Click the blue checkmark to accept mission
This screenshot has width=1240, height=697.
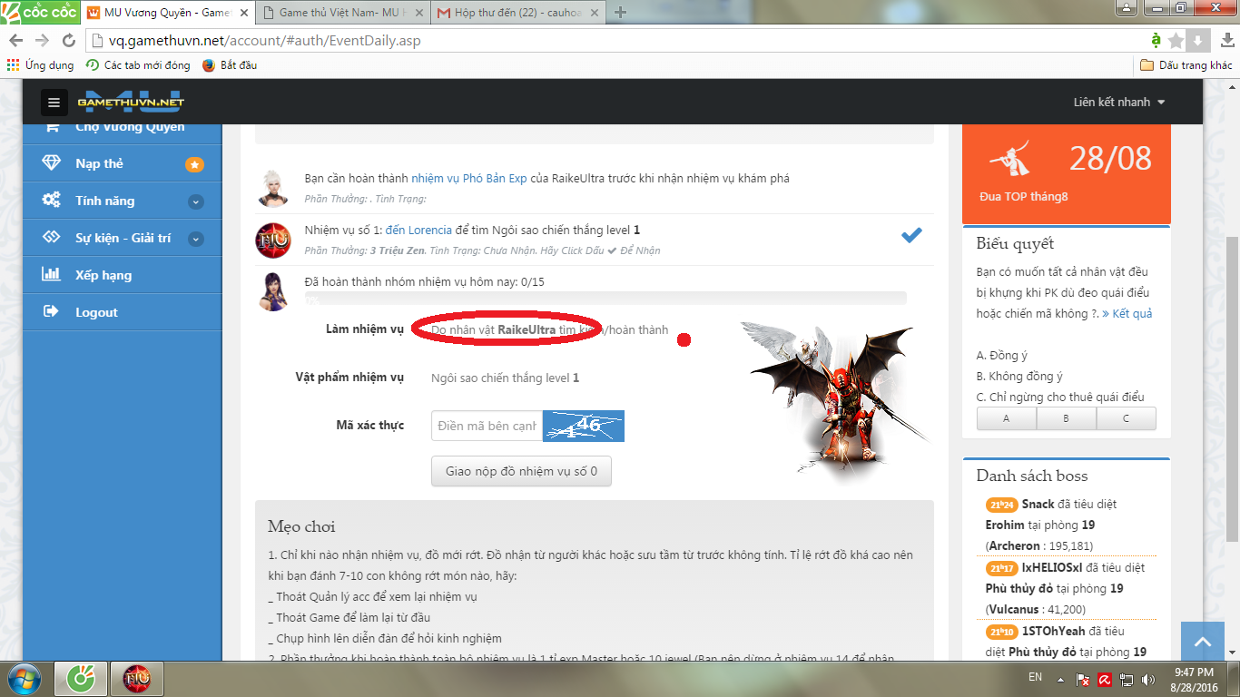(x=911, y=235)
